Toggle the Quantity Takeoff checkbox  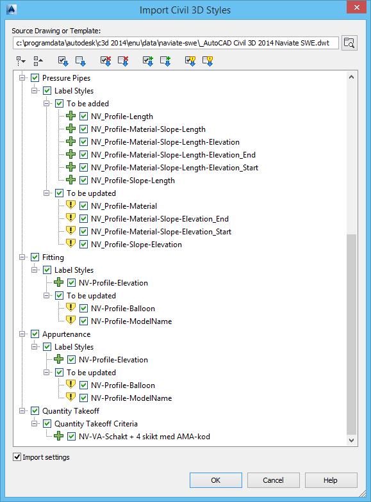(x=35, y=411)
